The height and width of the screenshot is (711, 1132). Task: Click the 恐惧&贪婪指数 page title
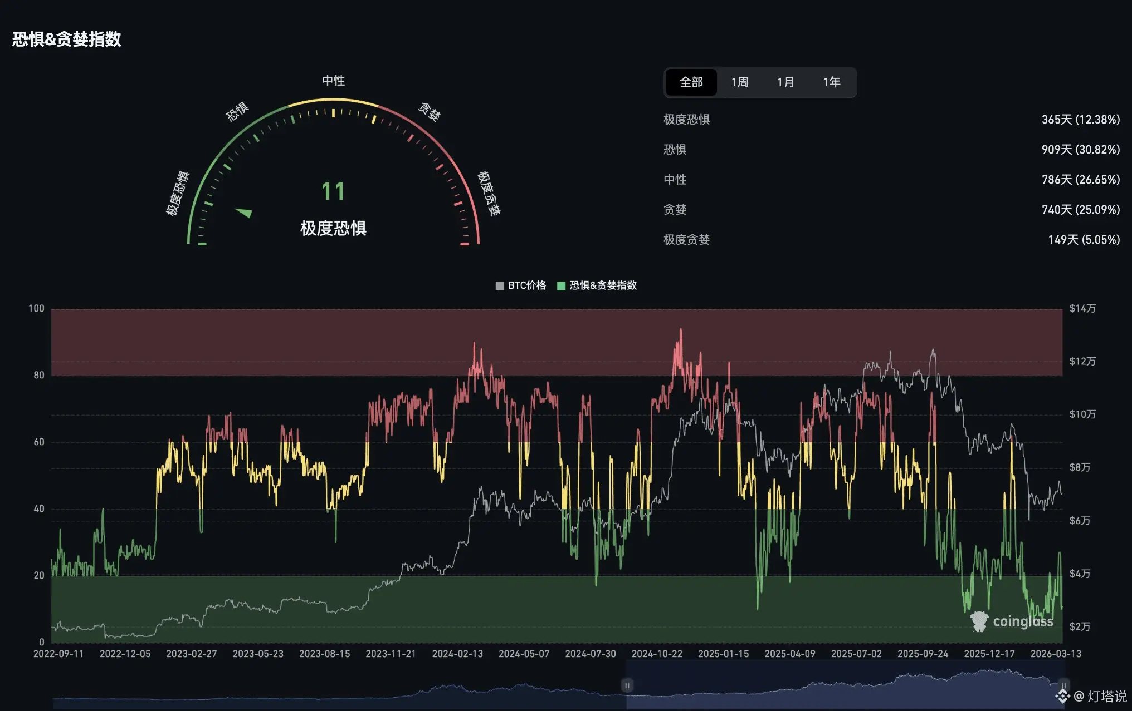[67, 39]
